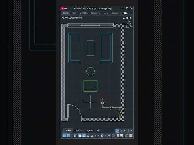This screenshot has width=194, height=145.
Task: Click the status icon right of annotation monitor
Action: coord(113,136)
